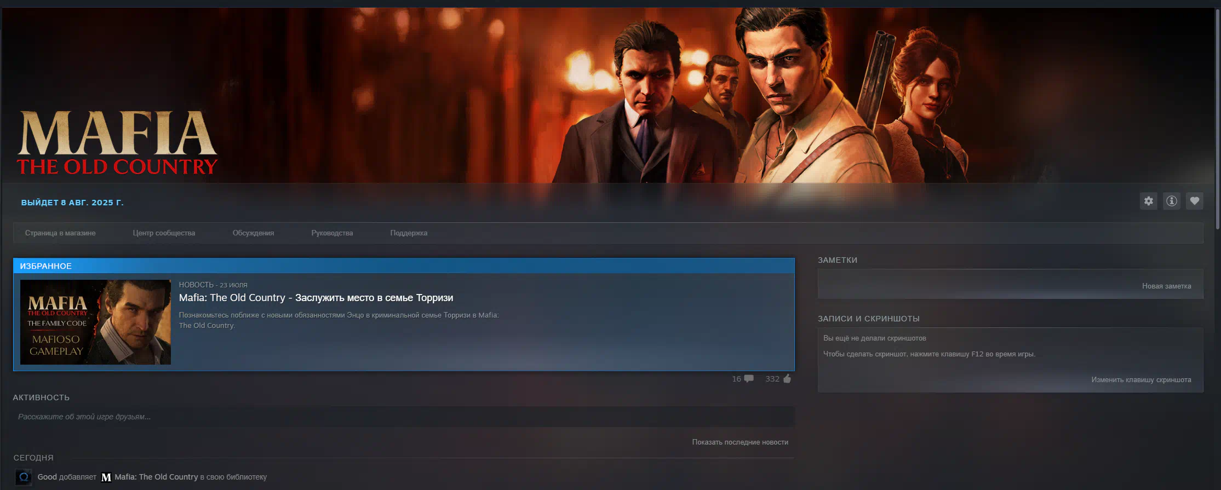Click the 16 comments count

736,379
